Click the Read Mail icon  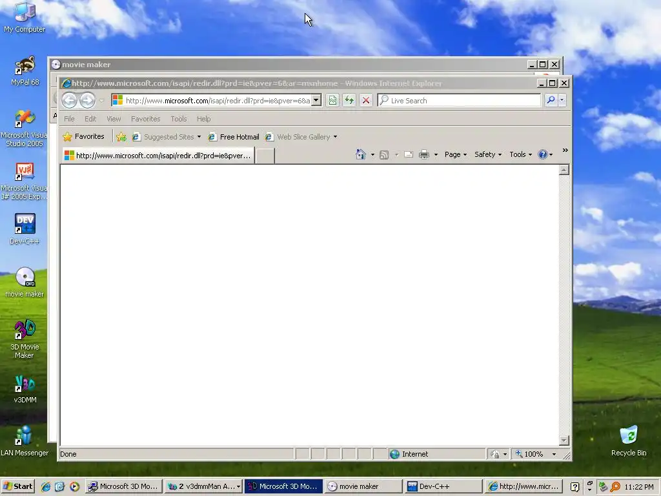[x=409, y=155]
